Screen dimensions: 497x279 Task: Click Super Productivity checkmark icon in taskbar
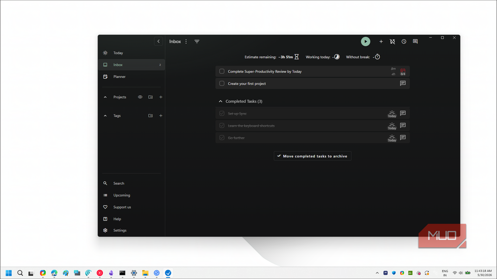pos(168,273)
